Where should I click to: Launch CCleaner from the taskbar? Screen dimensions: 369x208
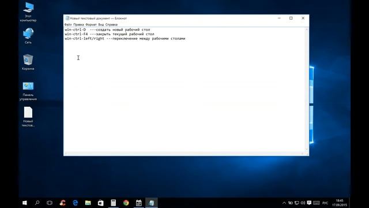coord(62,203)
